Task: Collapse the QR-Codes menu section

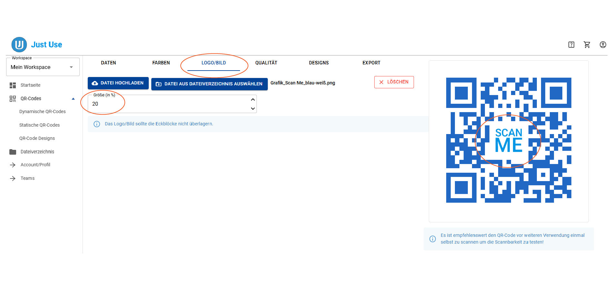Action: [x=73, y=99]
